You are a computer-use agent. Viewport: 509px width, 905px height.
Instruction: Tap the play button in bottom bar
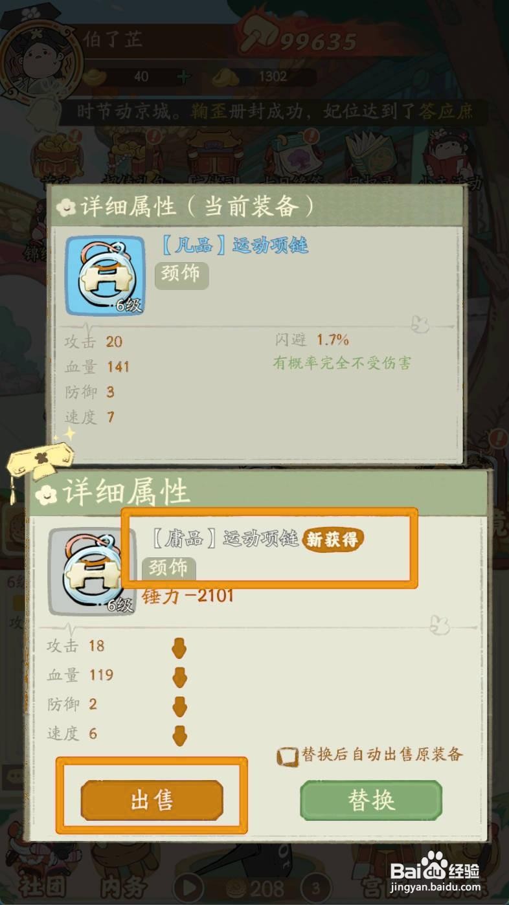[x=189, y=887]
